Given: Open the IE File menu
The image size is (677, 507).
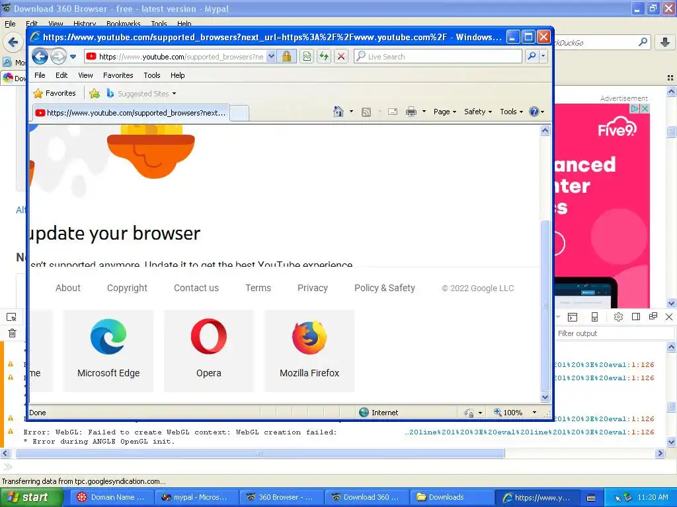Looking at the screenshot, I should [x=40, y=75].
